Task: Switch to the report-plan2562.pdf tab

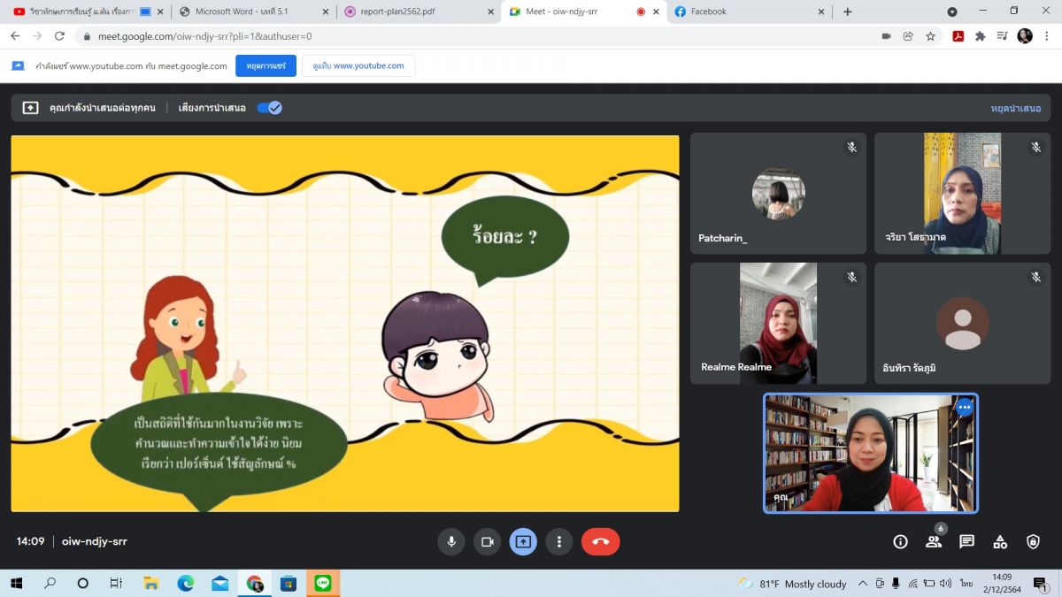Action: [412, 11]
